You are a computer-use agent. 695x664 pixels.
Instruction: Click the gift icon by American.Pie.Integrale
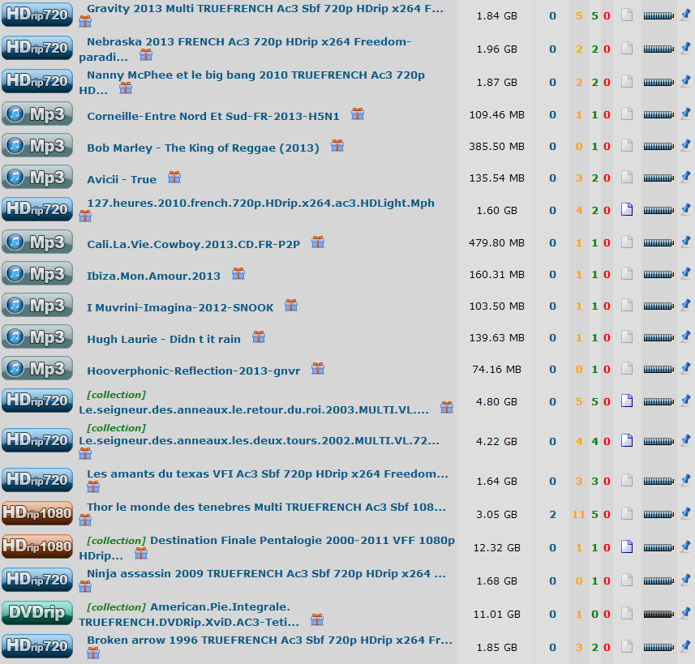pyautogui.click(x=317, y=619)
